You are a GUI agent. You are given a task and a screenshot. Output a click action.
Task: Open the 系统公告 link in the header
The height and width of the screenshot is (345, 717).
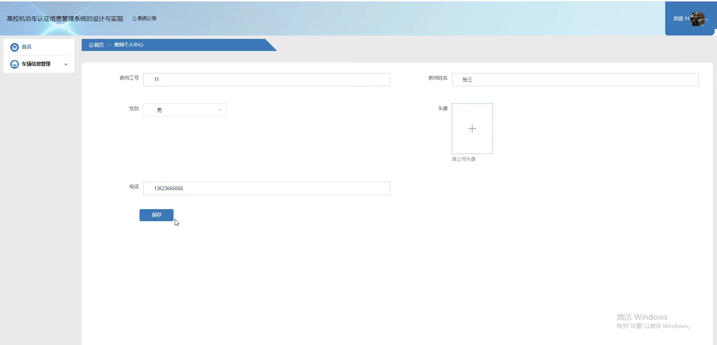[x=147, y=18]
